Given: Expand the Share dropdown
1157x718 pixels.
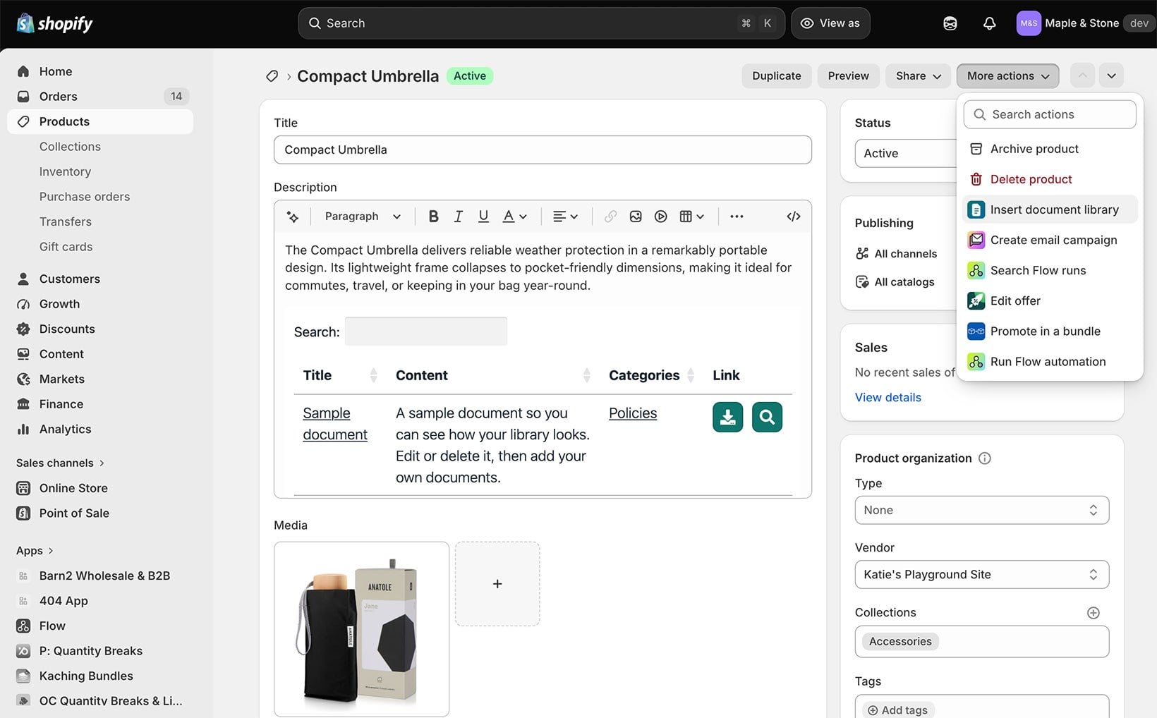Looking at the screenshot, I should [x=918, y=75].
